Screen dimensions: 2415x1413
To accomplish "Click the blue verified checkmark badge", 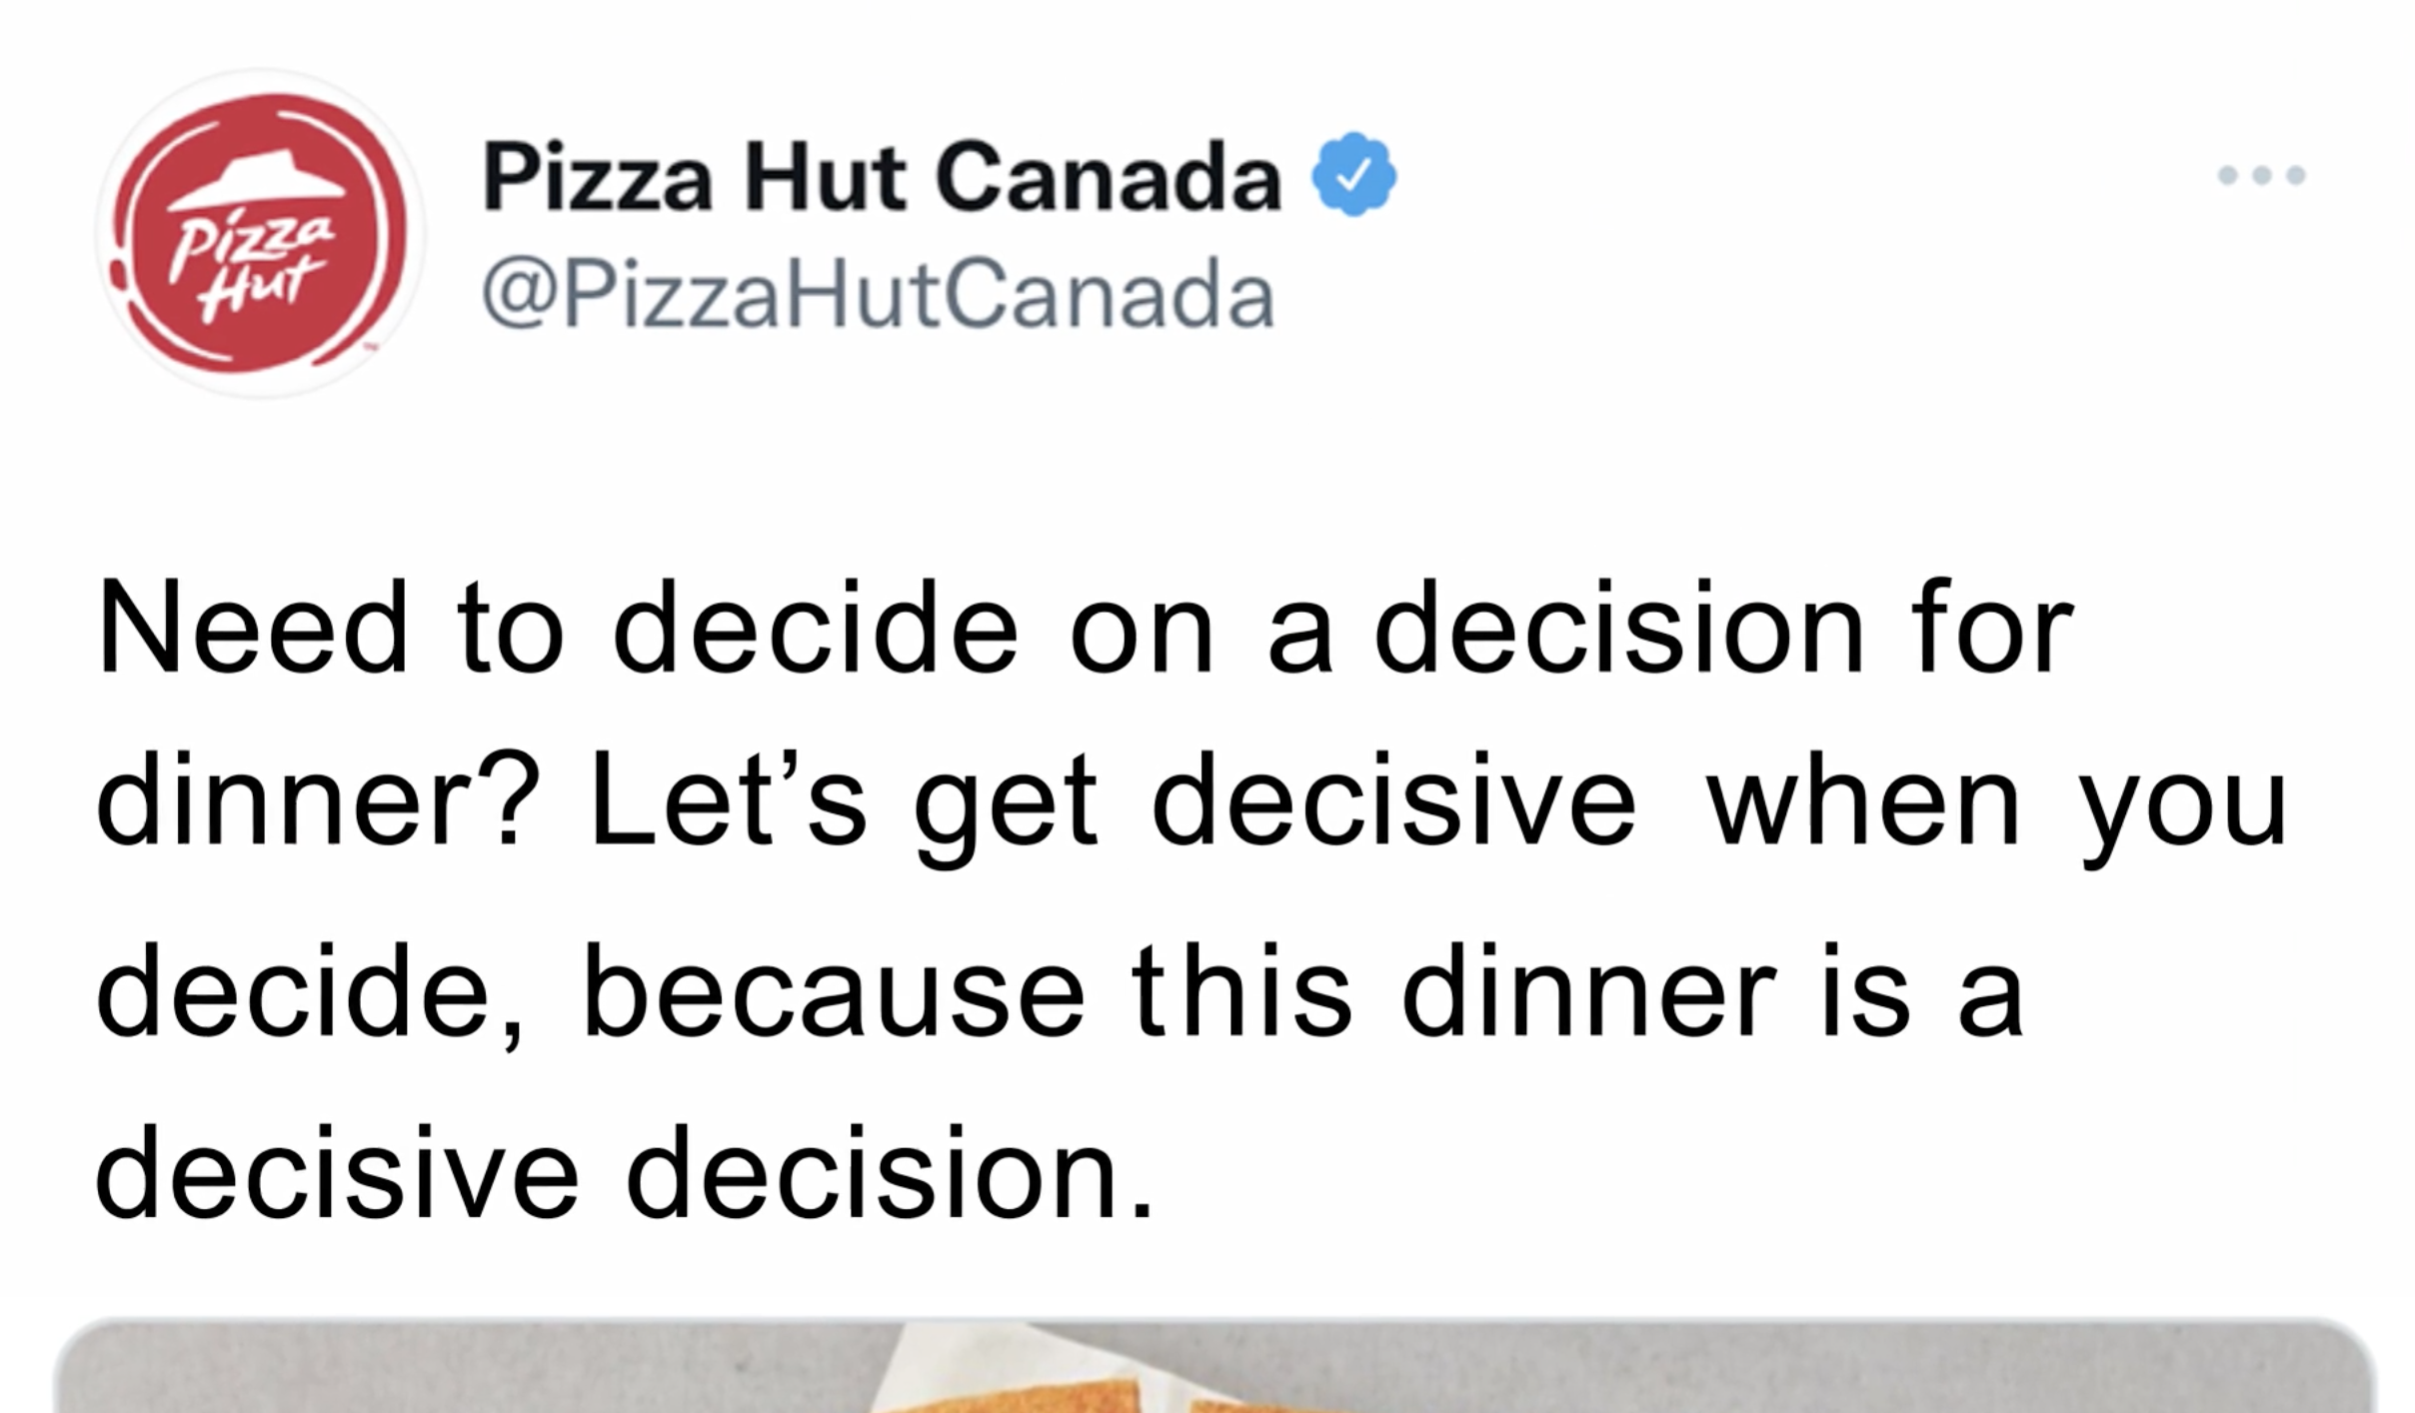I will pyautogui.click(x=1353, y=176).
